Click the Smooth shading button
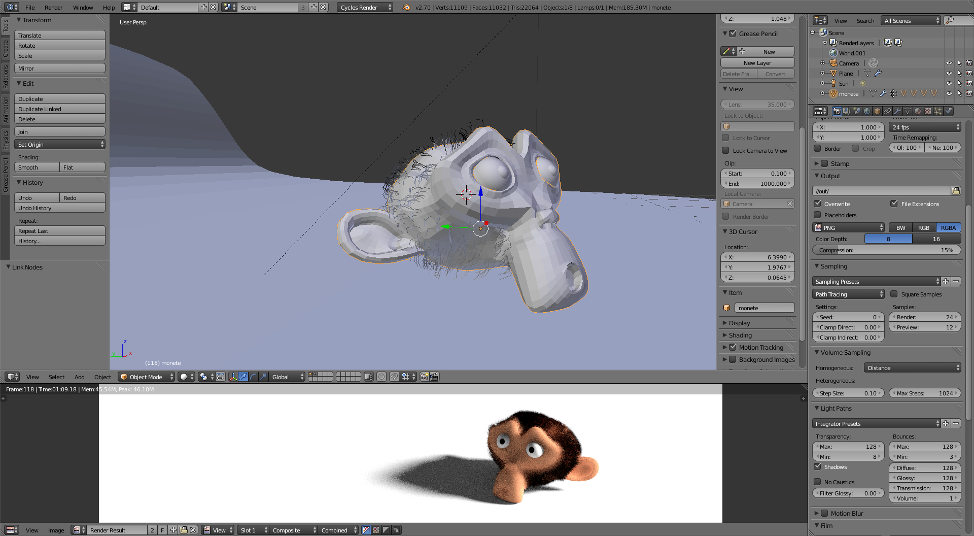Viewport: 974px width, 536px height. click(37, 167)
